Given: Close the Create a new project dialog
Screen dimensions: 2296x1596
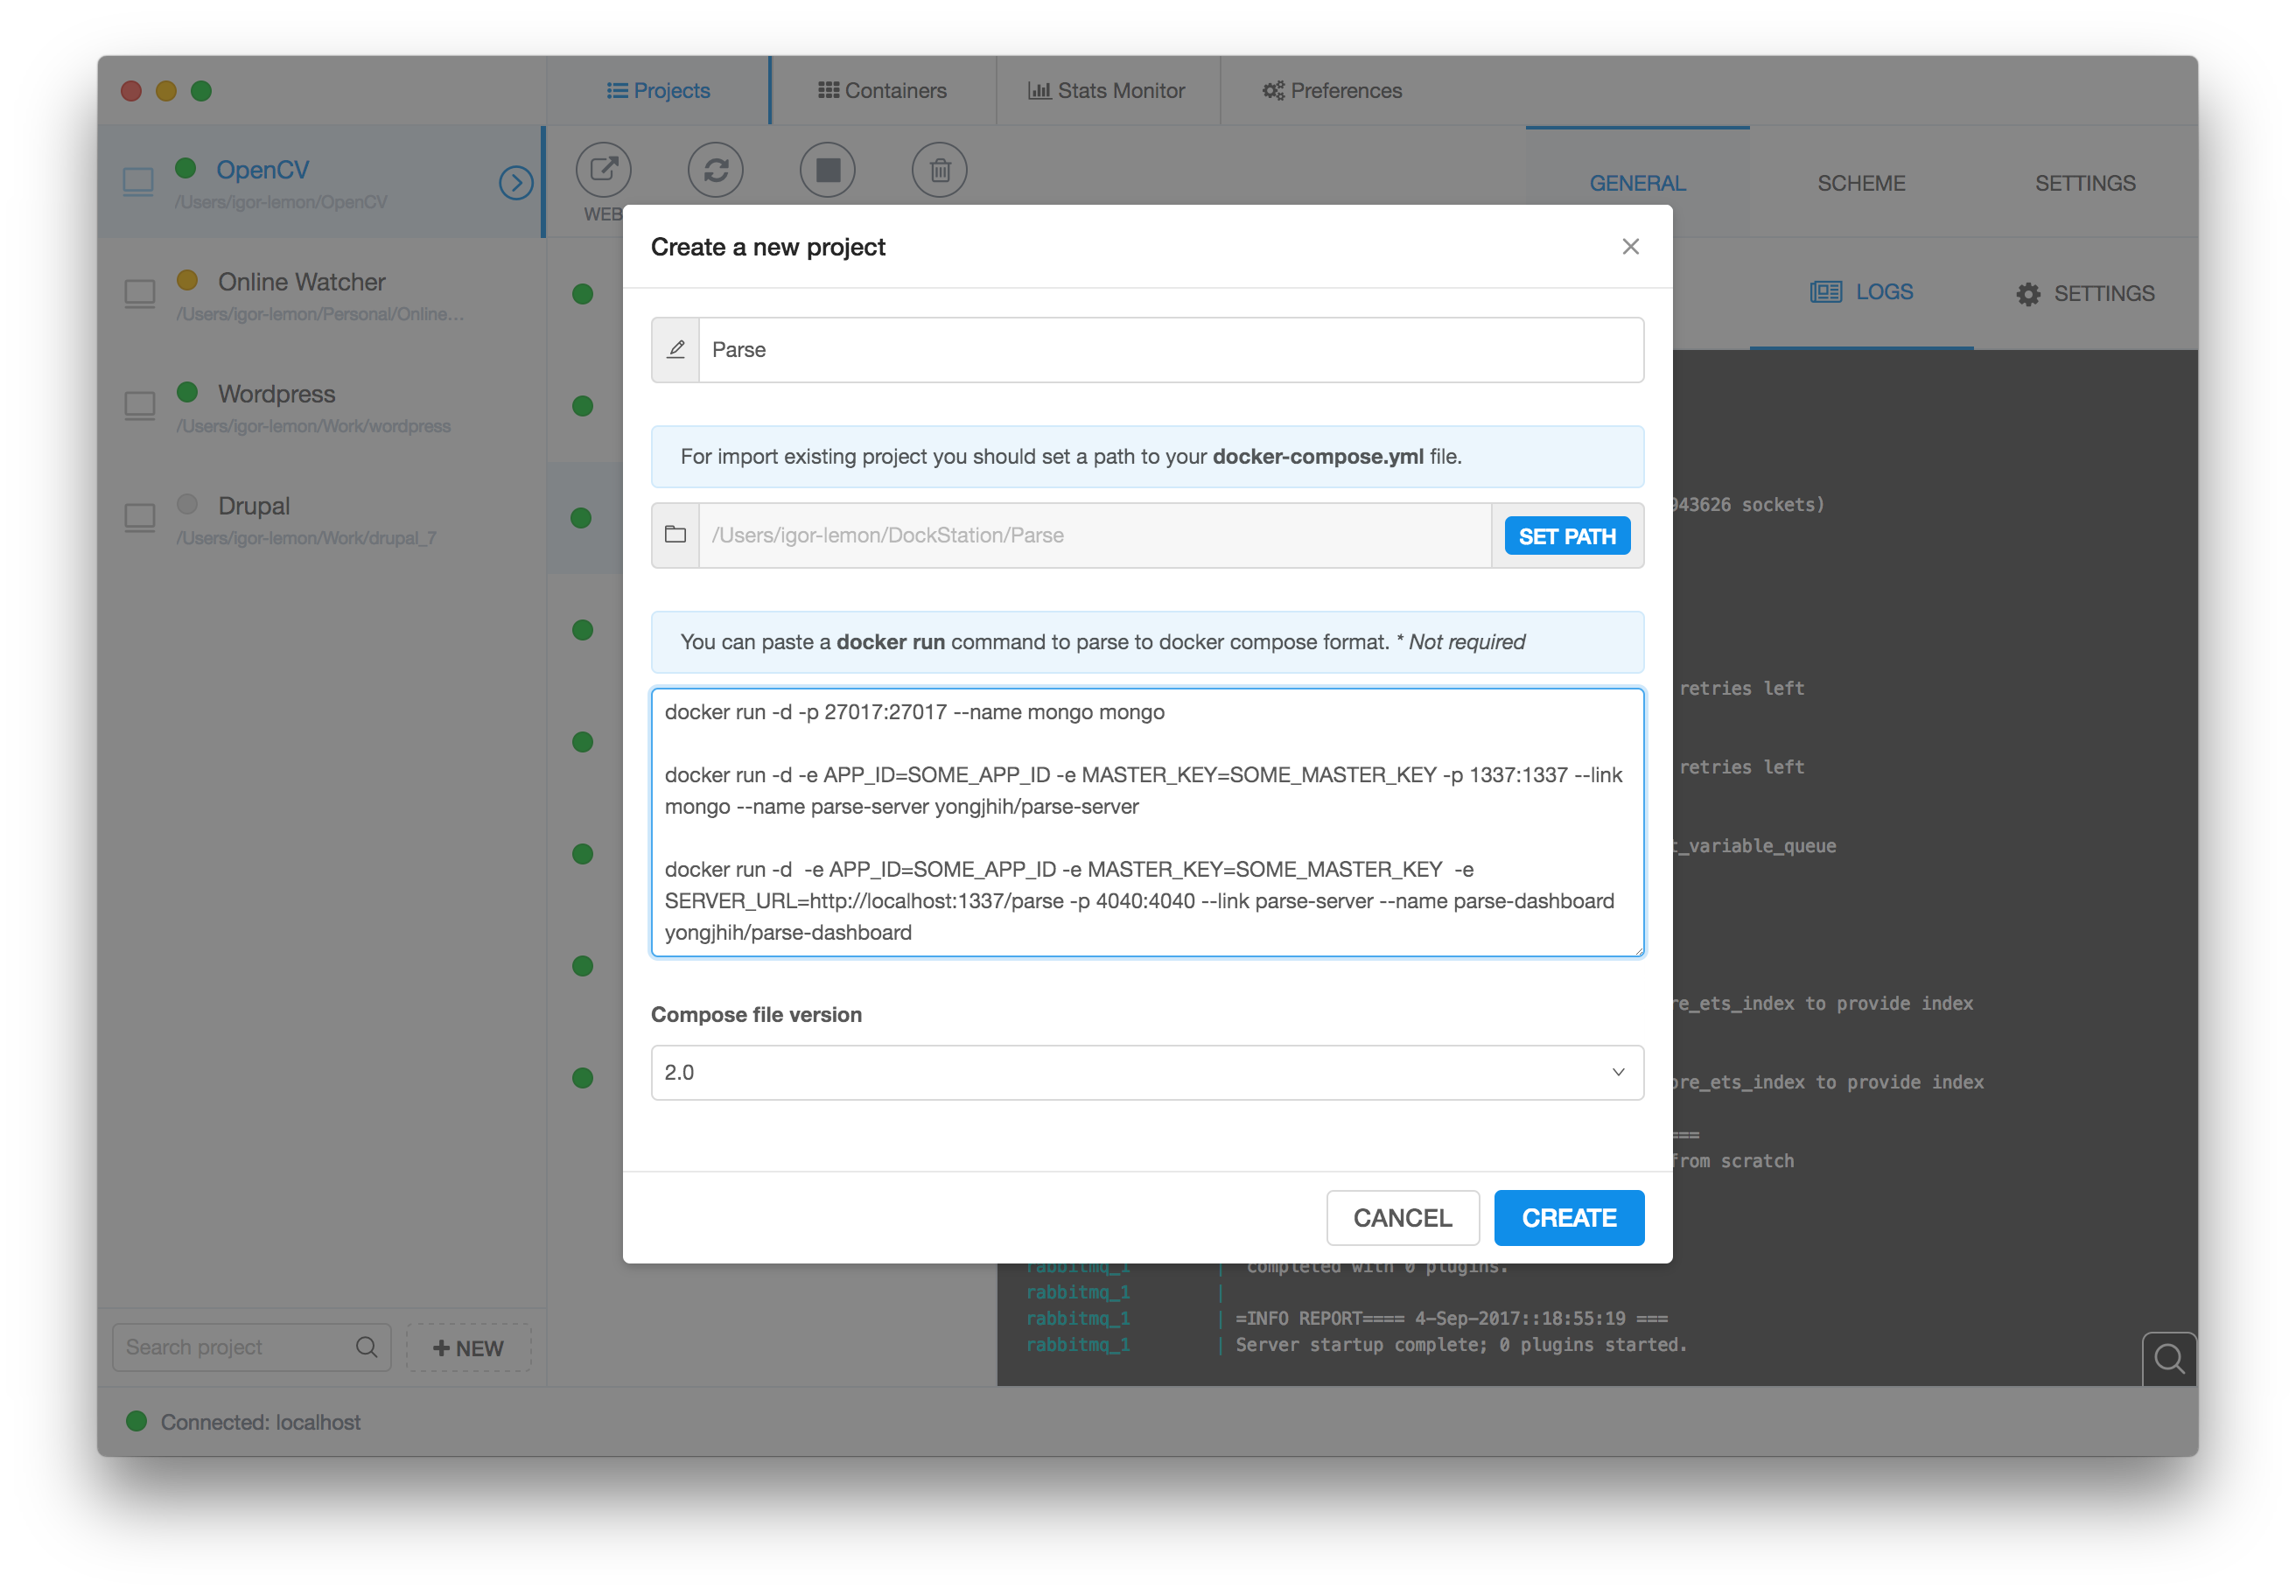Looking at the screenshot, I should coord(1630,246).
